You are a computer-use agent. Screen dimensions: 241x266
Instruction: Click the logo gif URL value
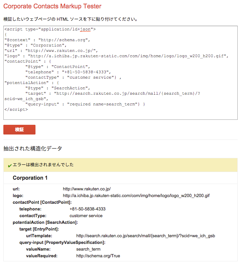pos(136,196)
